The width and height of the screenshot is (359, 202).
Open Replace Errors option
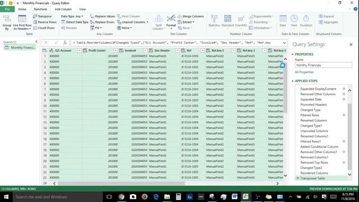(x=102, y=22)
